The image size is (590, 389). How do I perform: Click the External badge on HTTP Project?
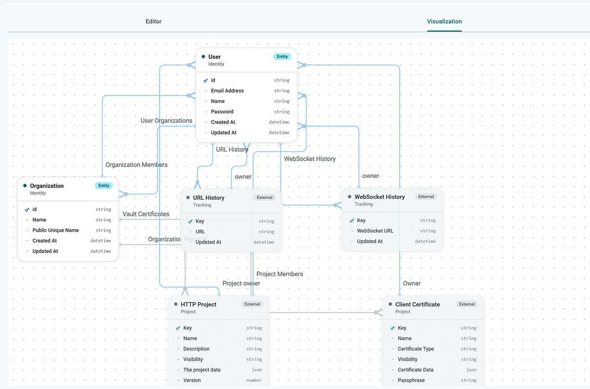pos(252,304)
